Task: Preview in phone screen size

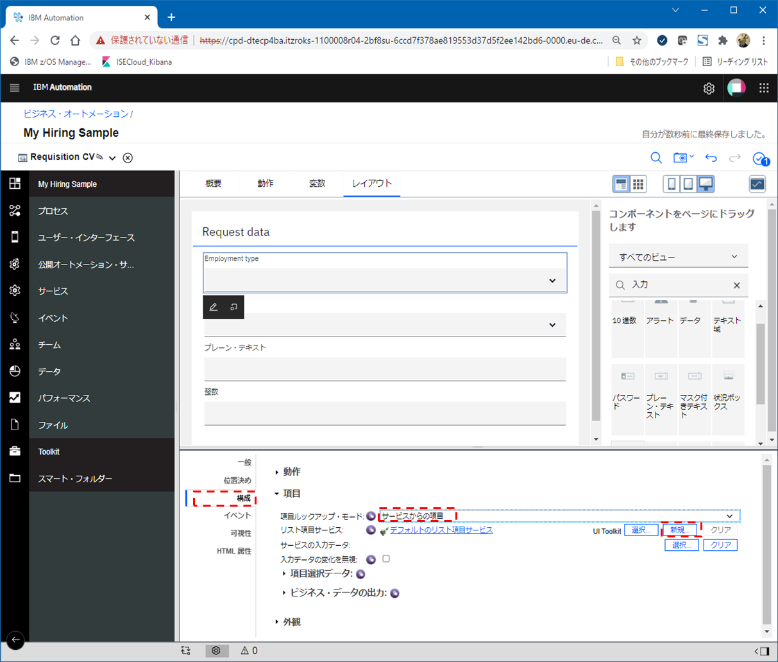Action: pyautogui.click(x=672, y=184)
